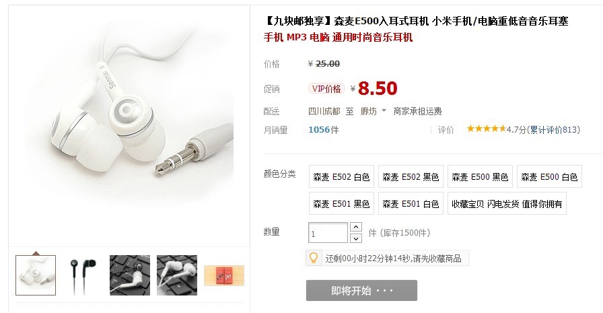
Task: Increase quantity with the up arrow
Action: [356, 227]
